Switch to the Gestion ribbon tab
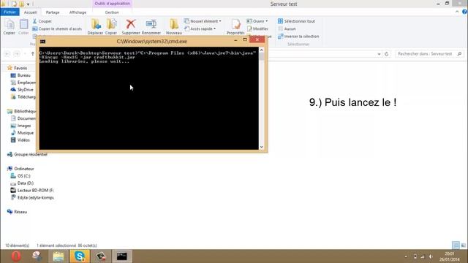468x263 pixels. pos(112,12)
